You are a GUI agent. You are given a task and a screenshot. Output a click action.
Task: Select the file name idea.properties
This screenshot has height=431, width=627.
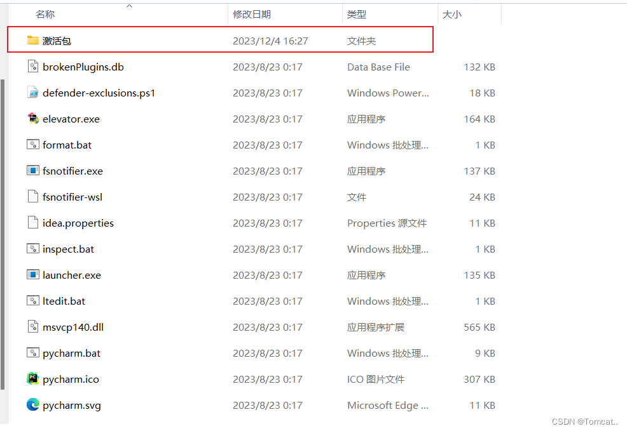[x=78, y=223]
